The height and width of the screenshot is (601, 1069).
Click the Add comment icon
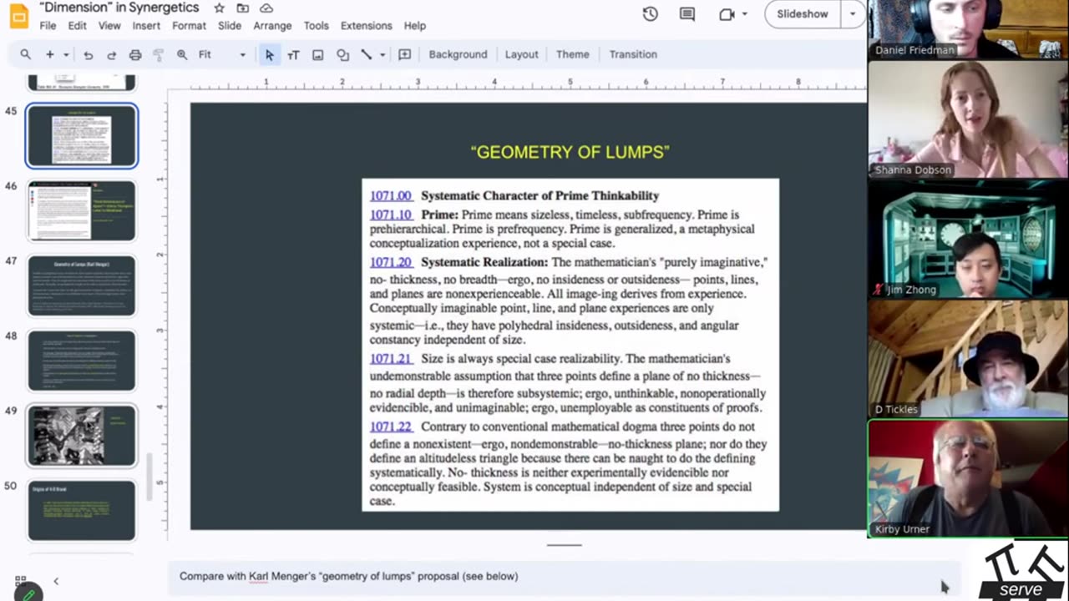click(x=405, y=54)
